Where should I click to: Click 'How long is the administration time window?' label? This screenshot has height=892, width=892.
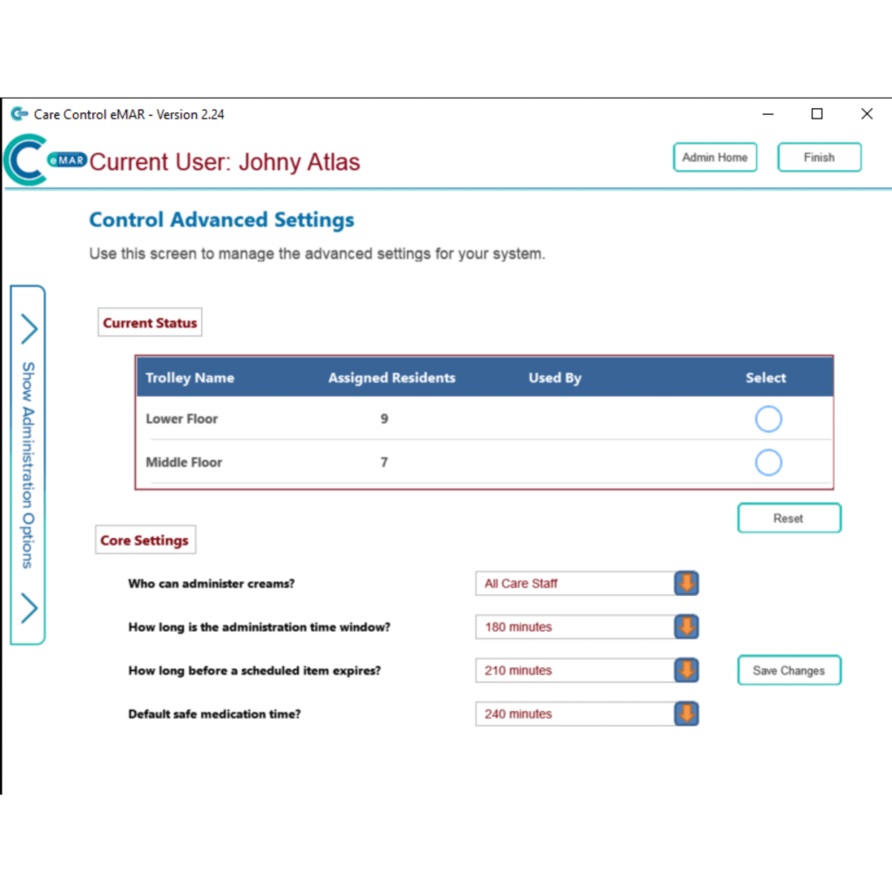tap(260, 627)
